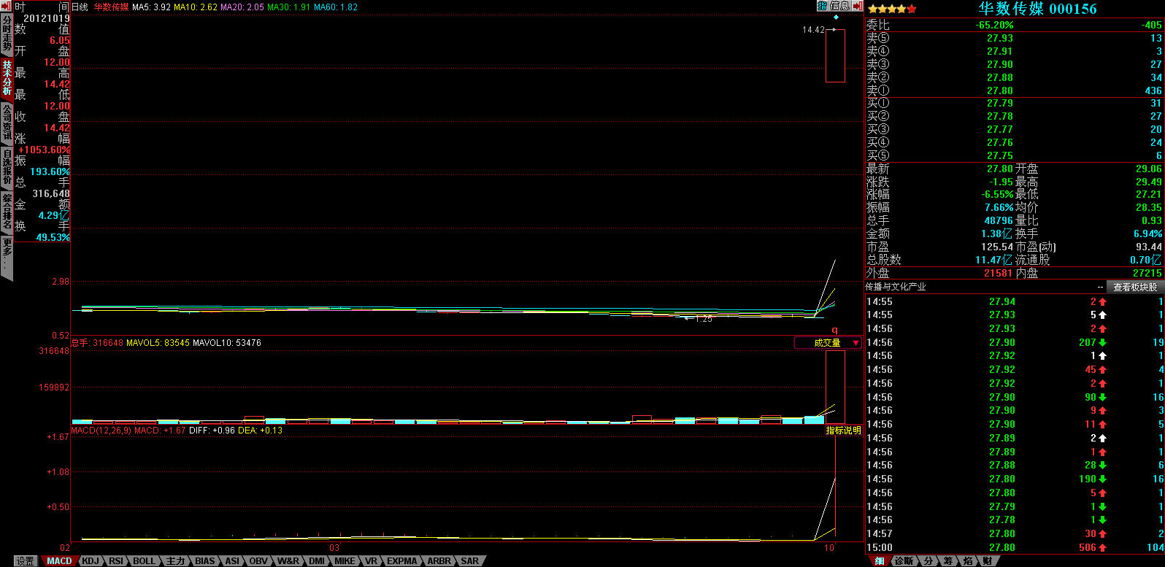Click the 涨幅 +1053.60% value
1165x567 pixels.
pos(44,150)
